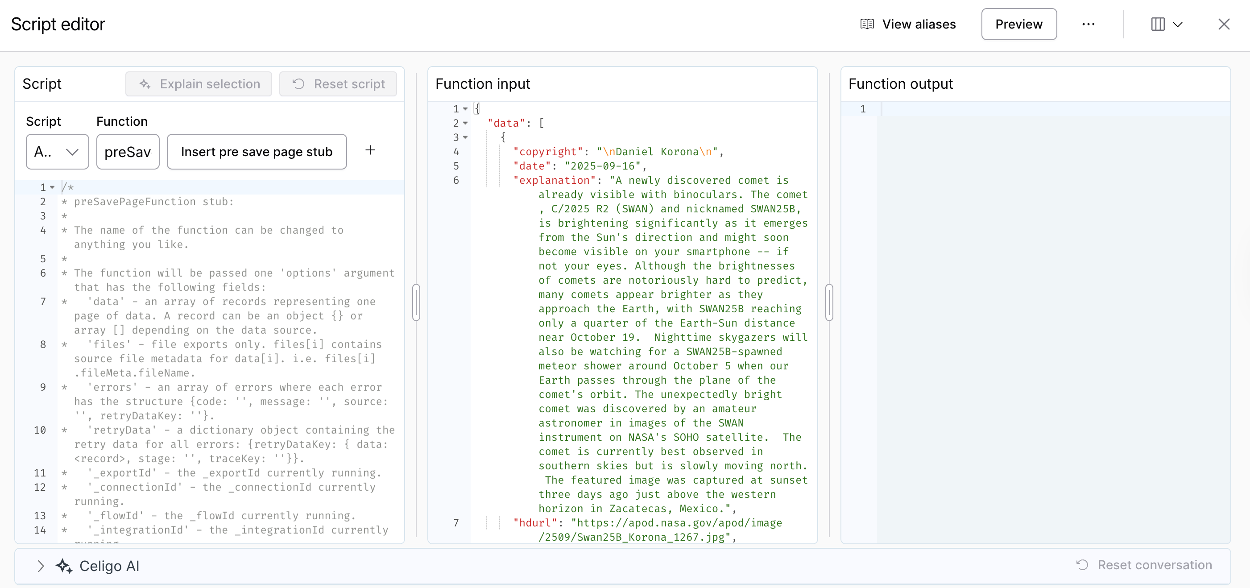Open the Script name dropdown
1250x588 pixels.
[57, 152]
